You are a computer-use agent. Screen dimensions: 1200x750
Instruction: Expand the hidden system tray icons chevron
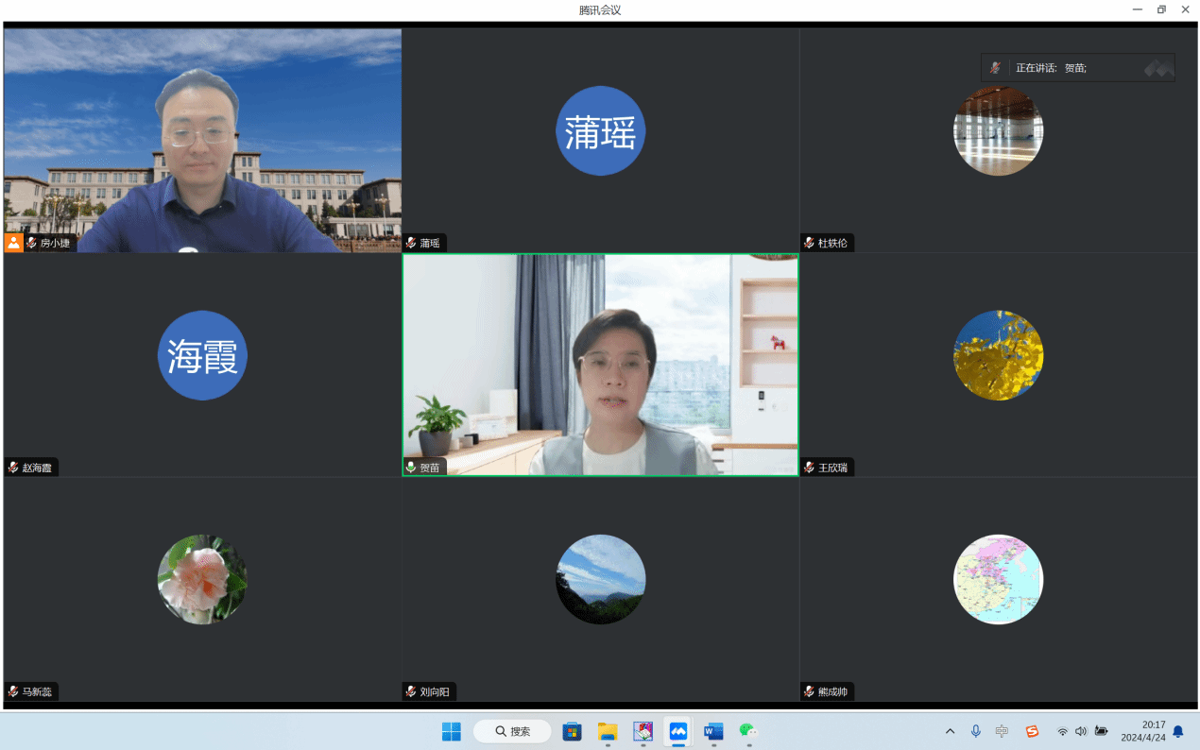pos(950,731)
